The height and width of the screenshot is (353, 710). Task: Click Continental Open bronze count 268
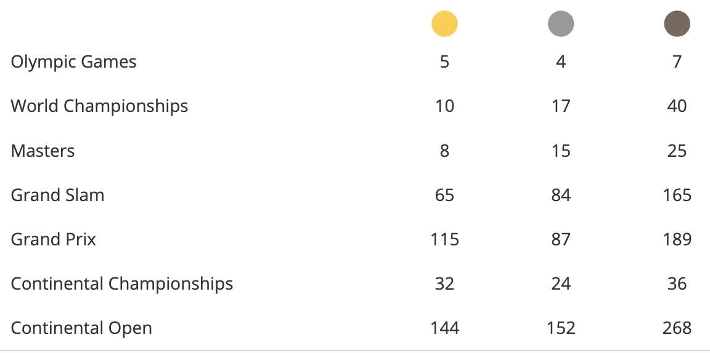pyautogui.click(x=677, y=328)
